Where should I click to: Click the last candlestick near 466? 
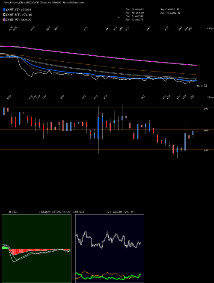pyautogui.click(x=197, y=131)
